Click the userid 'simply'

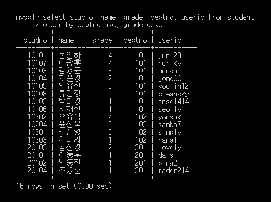point(170,132)
